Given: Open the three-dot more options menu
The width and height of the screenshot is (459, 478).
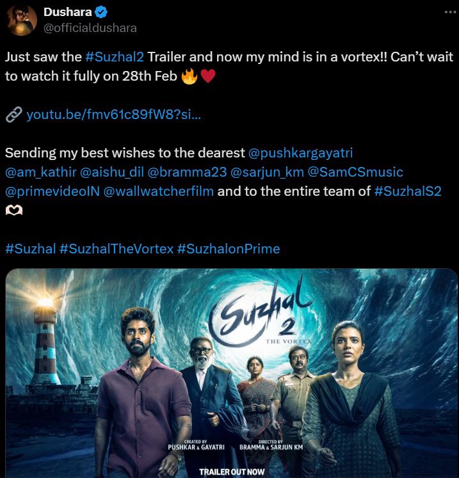Looking at the screenshot, I should pyautogui.click(x=450, y=12).
